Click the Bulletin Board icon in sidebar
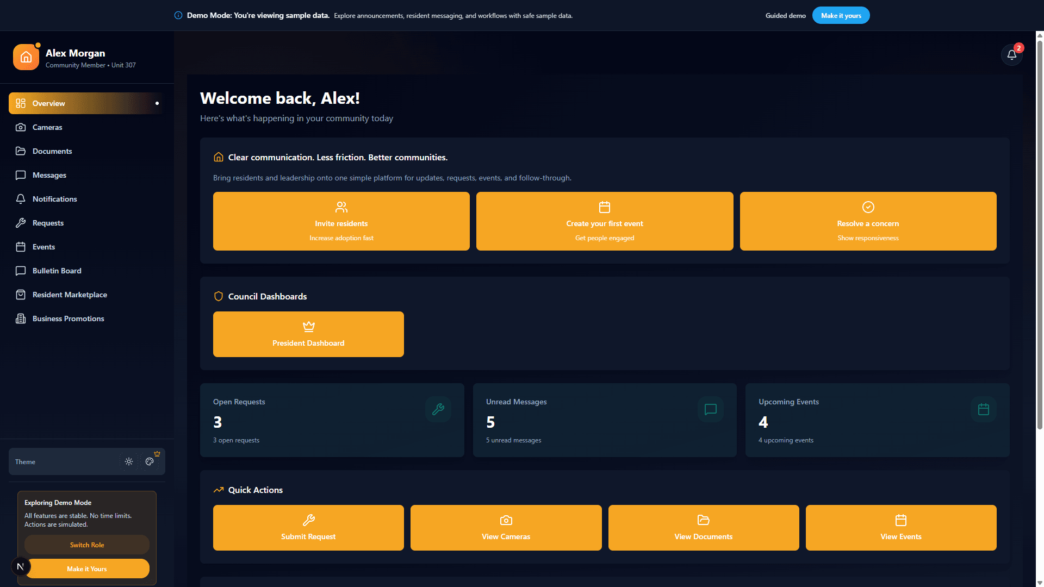Viewport: 1044px width, 587px height. [21, 271]
